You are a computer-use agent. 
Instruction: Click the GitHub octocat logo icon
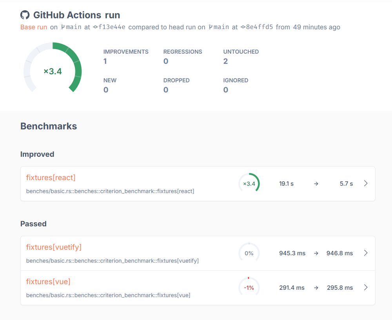25,15
